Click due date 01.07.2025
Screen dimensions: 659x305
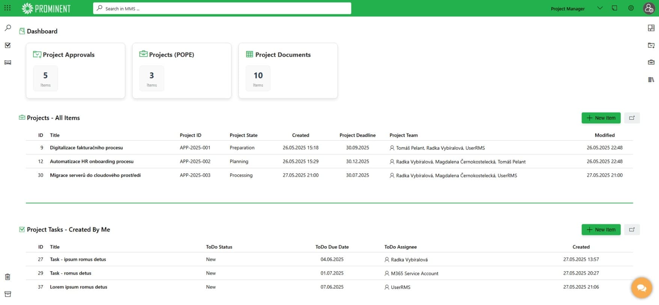pos(332,273)
